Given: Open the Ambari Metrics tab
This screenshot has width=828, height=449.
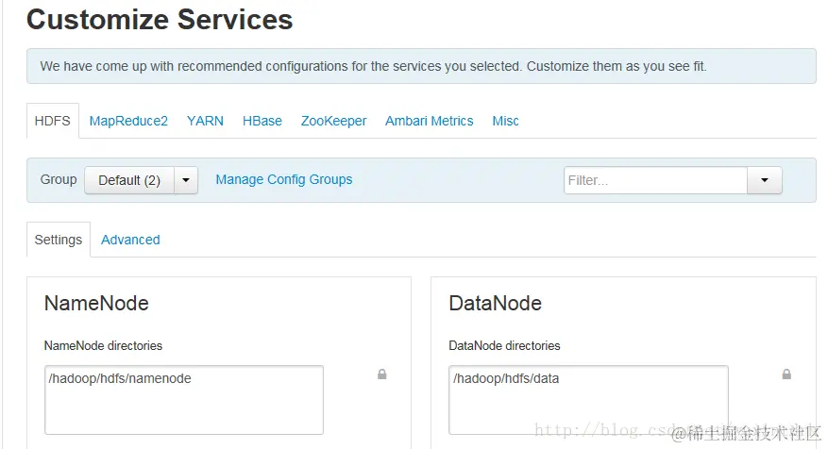Looking at the screenshot, I should click(429, 121).
